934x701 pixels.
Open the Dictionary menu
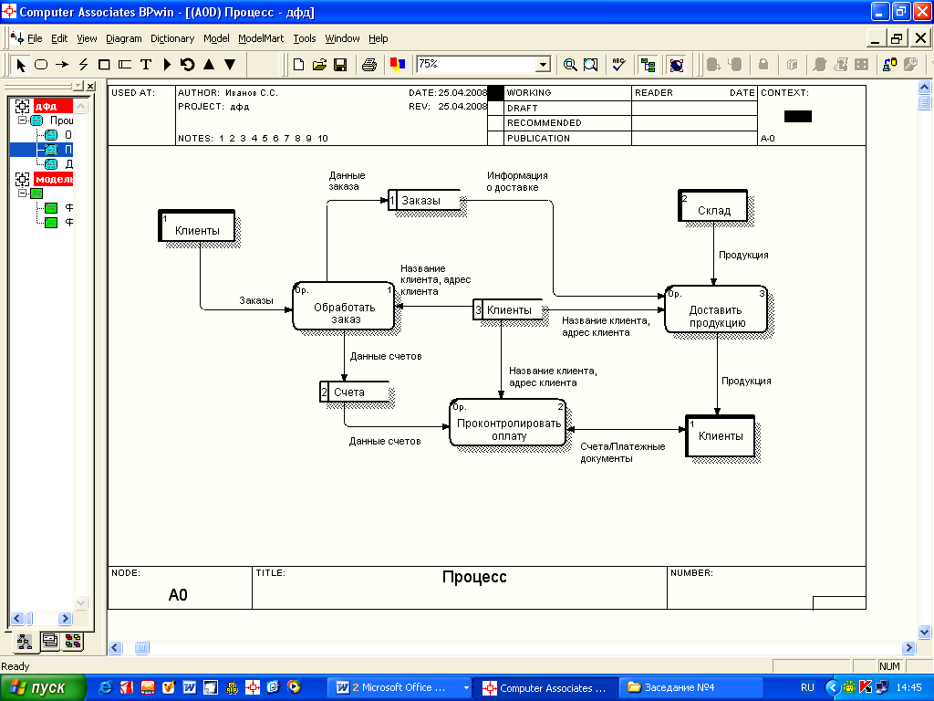[172, 38]
